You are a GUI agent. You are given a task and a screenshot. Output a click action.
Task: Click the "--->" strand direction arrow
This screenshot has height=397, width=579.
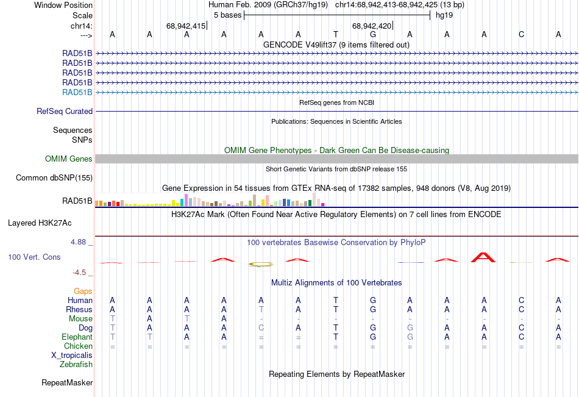click(x=86, y=35)
